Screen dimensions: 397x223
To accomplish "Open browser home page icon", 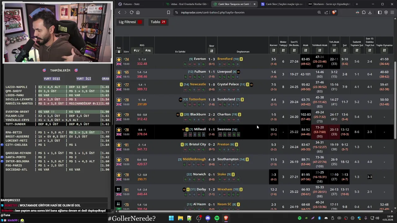I will (138, 12).
